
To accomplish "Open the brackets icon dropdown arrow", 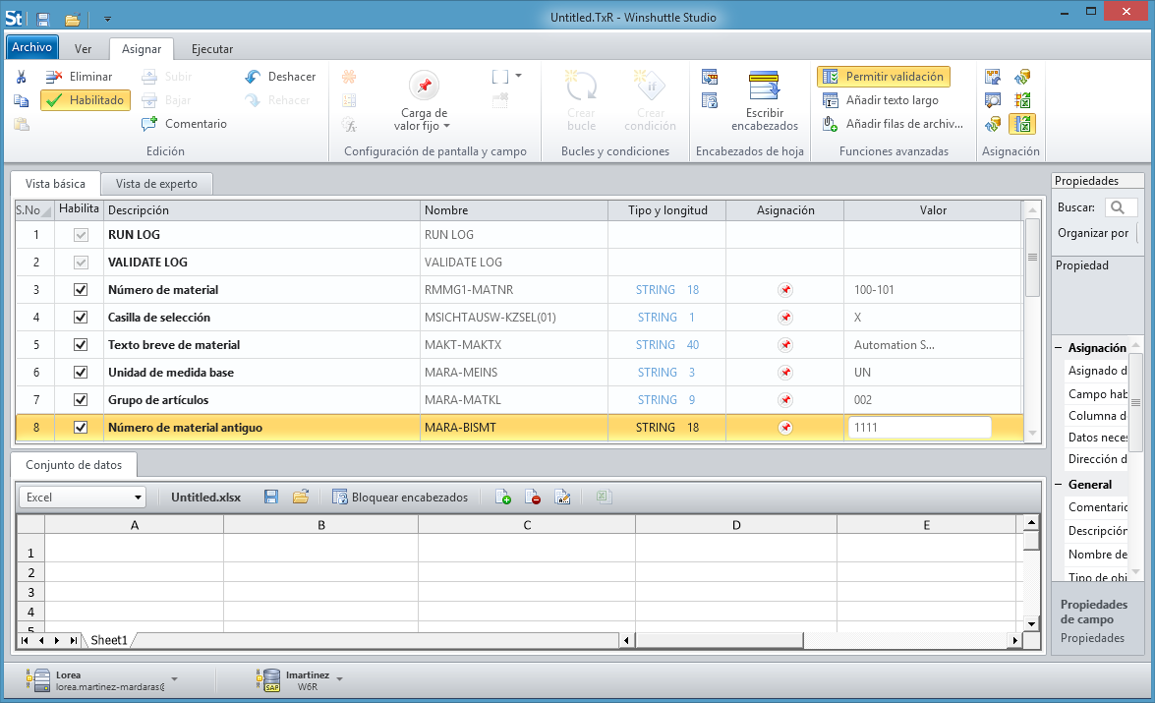I will [519, 76].
